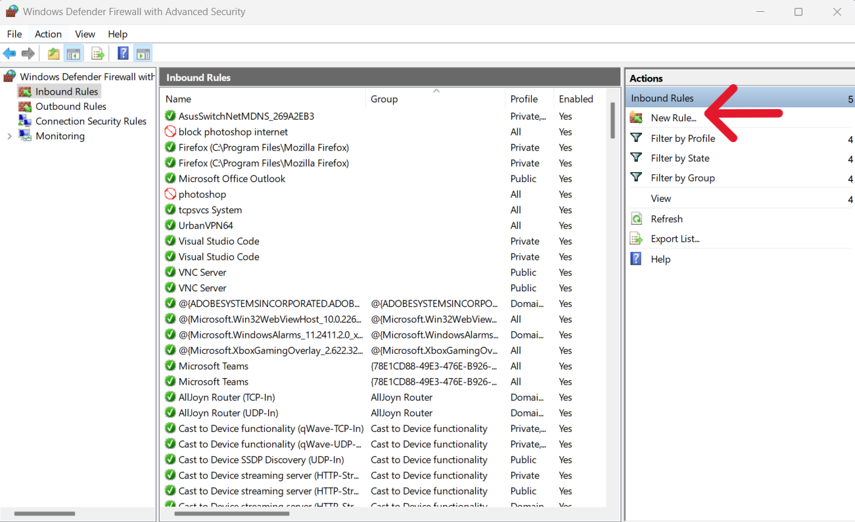Select the 'tcpsvcs System' rule name

pyautogui.click(x=210, y=210)
